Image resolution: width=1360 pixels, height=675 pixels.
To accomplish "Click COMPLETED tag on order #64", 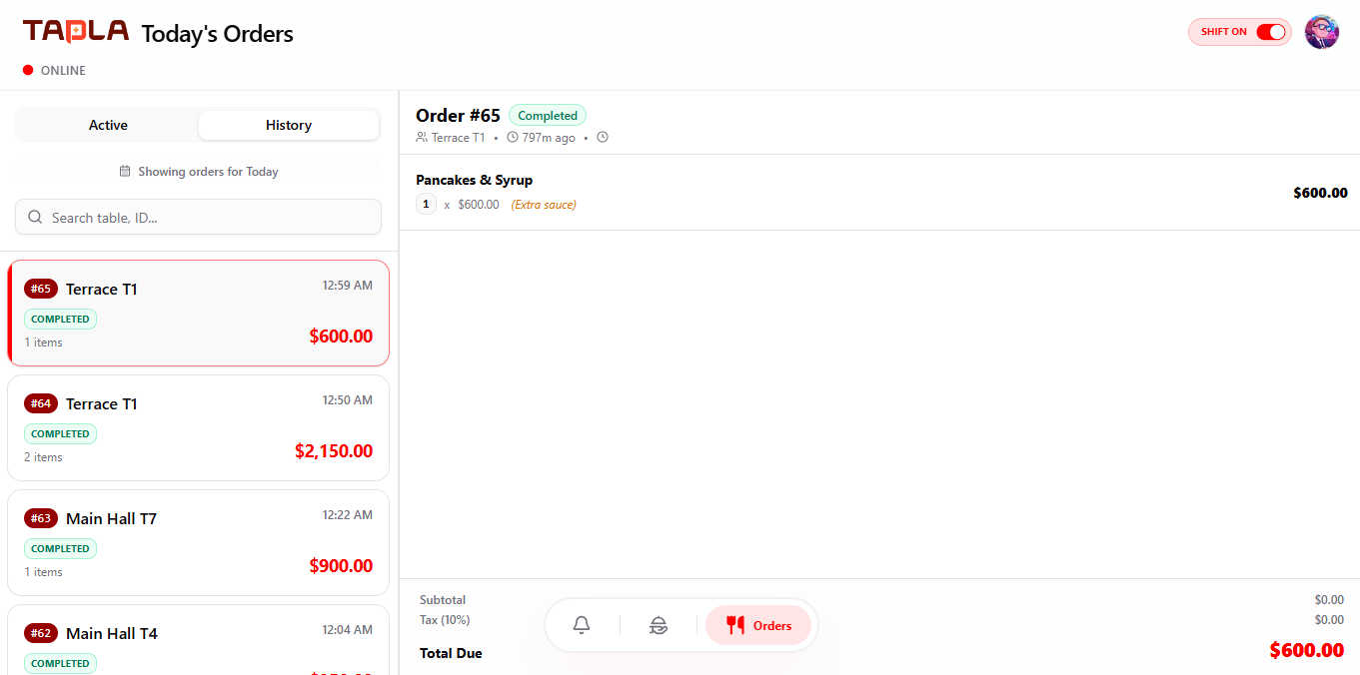I will tap(60, 433).
